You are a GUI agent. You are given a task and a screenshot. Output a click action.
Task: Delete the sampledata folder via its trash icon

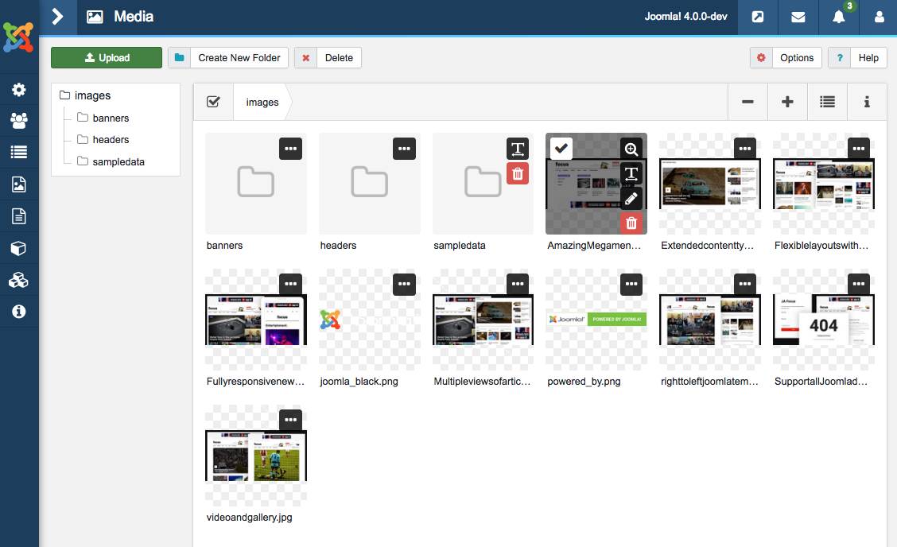518,173
